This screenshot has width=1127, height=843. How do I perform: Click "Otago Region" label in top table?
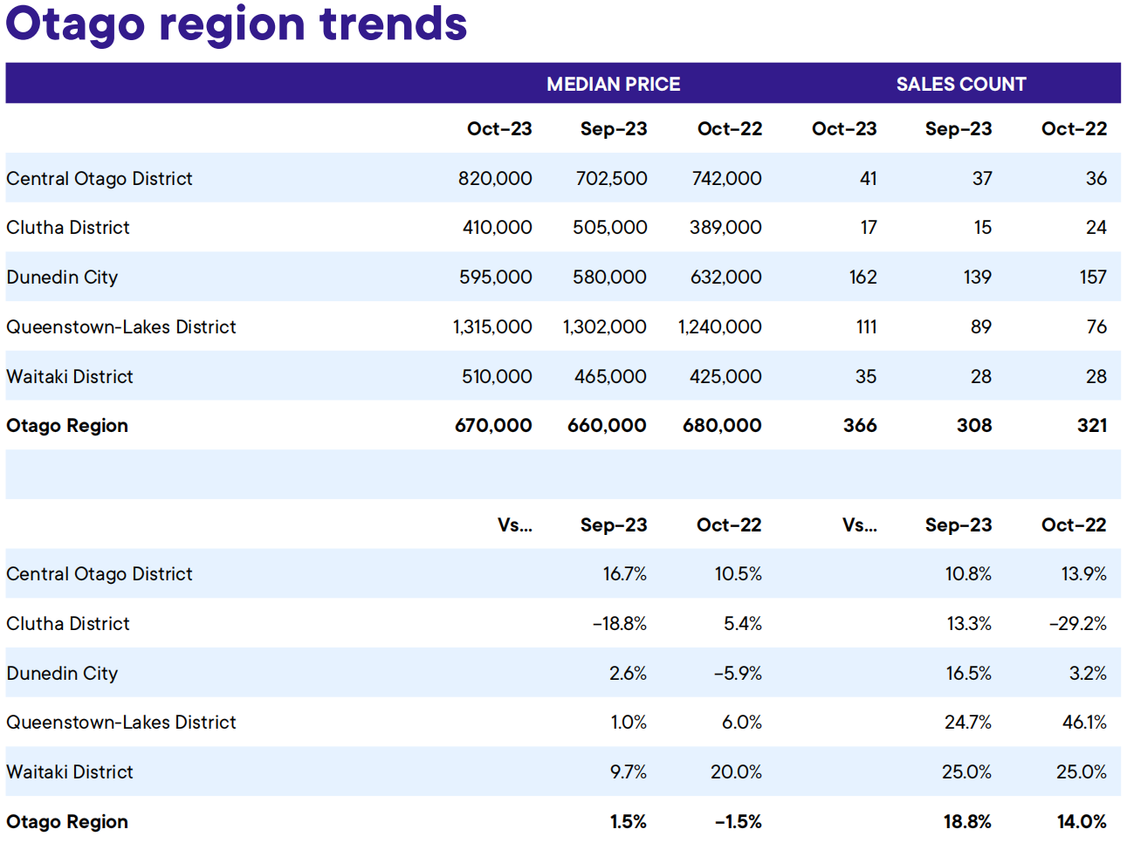coord(67,425)
